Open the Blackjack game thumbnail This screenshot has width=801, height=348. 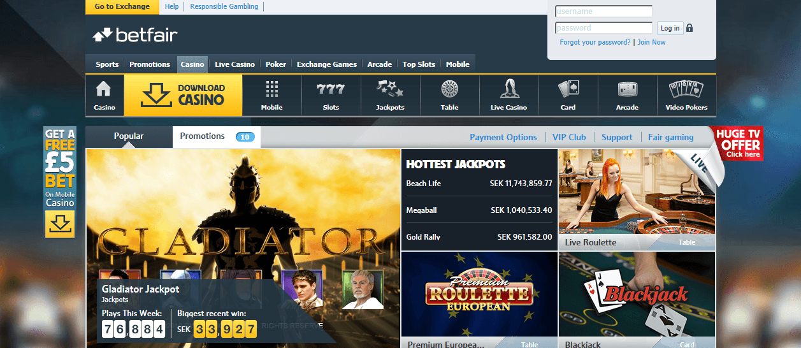tap(637, 300)
